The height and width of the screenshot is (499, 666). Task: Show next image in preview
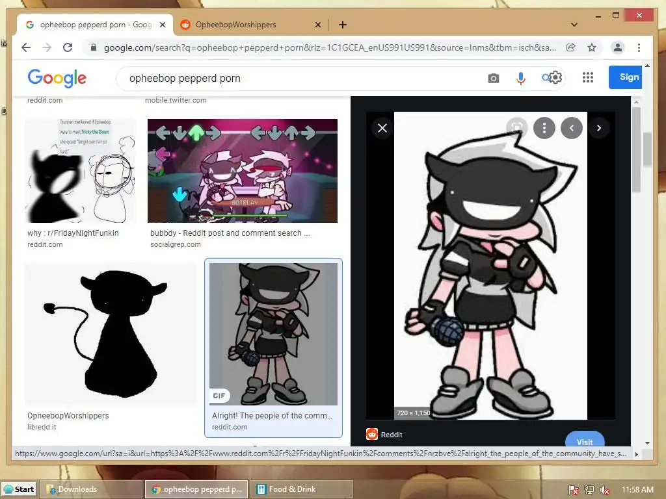point(599,128)
